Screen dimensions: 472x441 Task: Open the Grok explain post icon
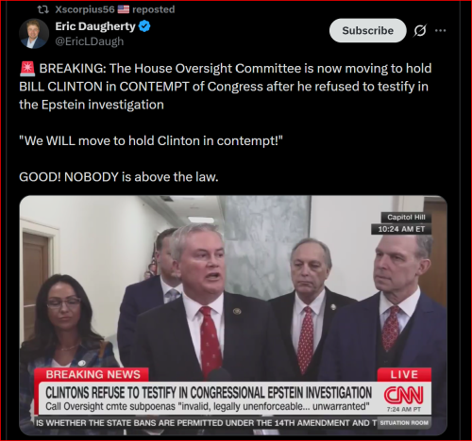pyautogui.click(x=420, y=30)
